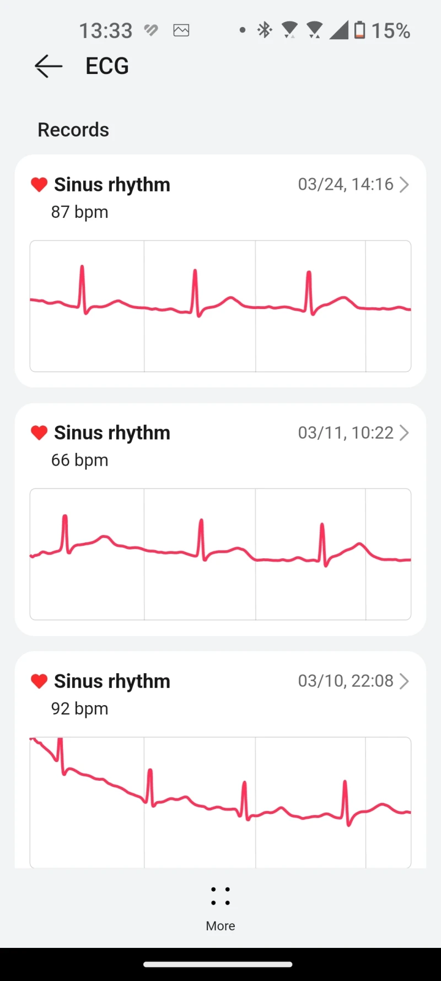Screen dimensions: 441x981
Task: Open the 87 bpm ECG waveform
Action: pos(220,306)
